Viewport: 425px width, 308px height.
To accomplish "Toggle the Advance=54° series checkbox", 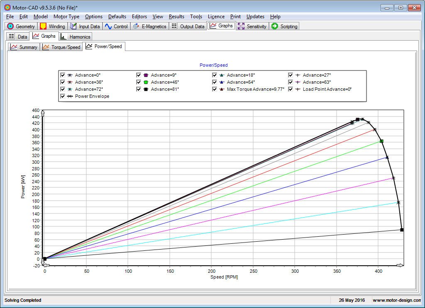I will coord(215,82).
